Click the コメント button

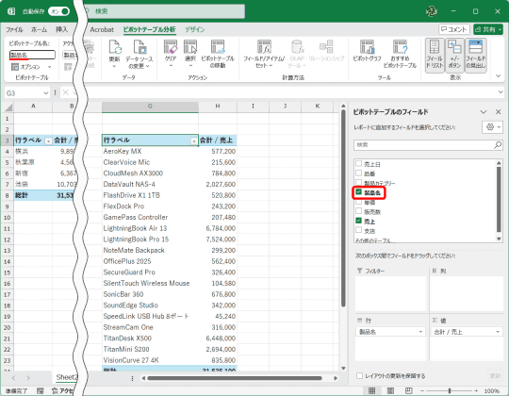(454, 29)
